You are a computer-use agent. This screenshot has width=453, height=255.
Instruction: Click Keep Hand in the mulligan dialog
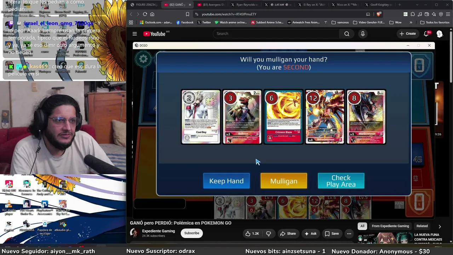point(226,181)
